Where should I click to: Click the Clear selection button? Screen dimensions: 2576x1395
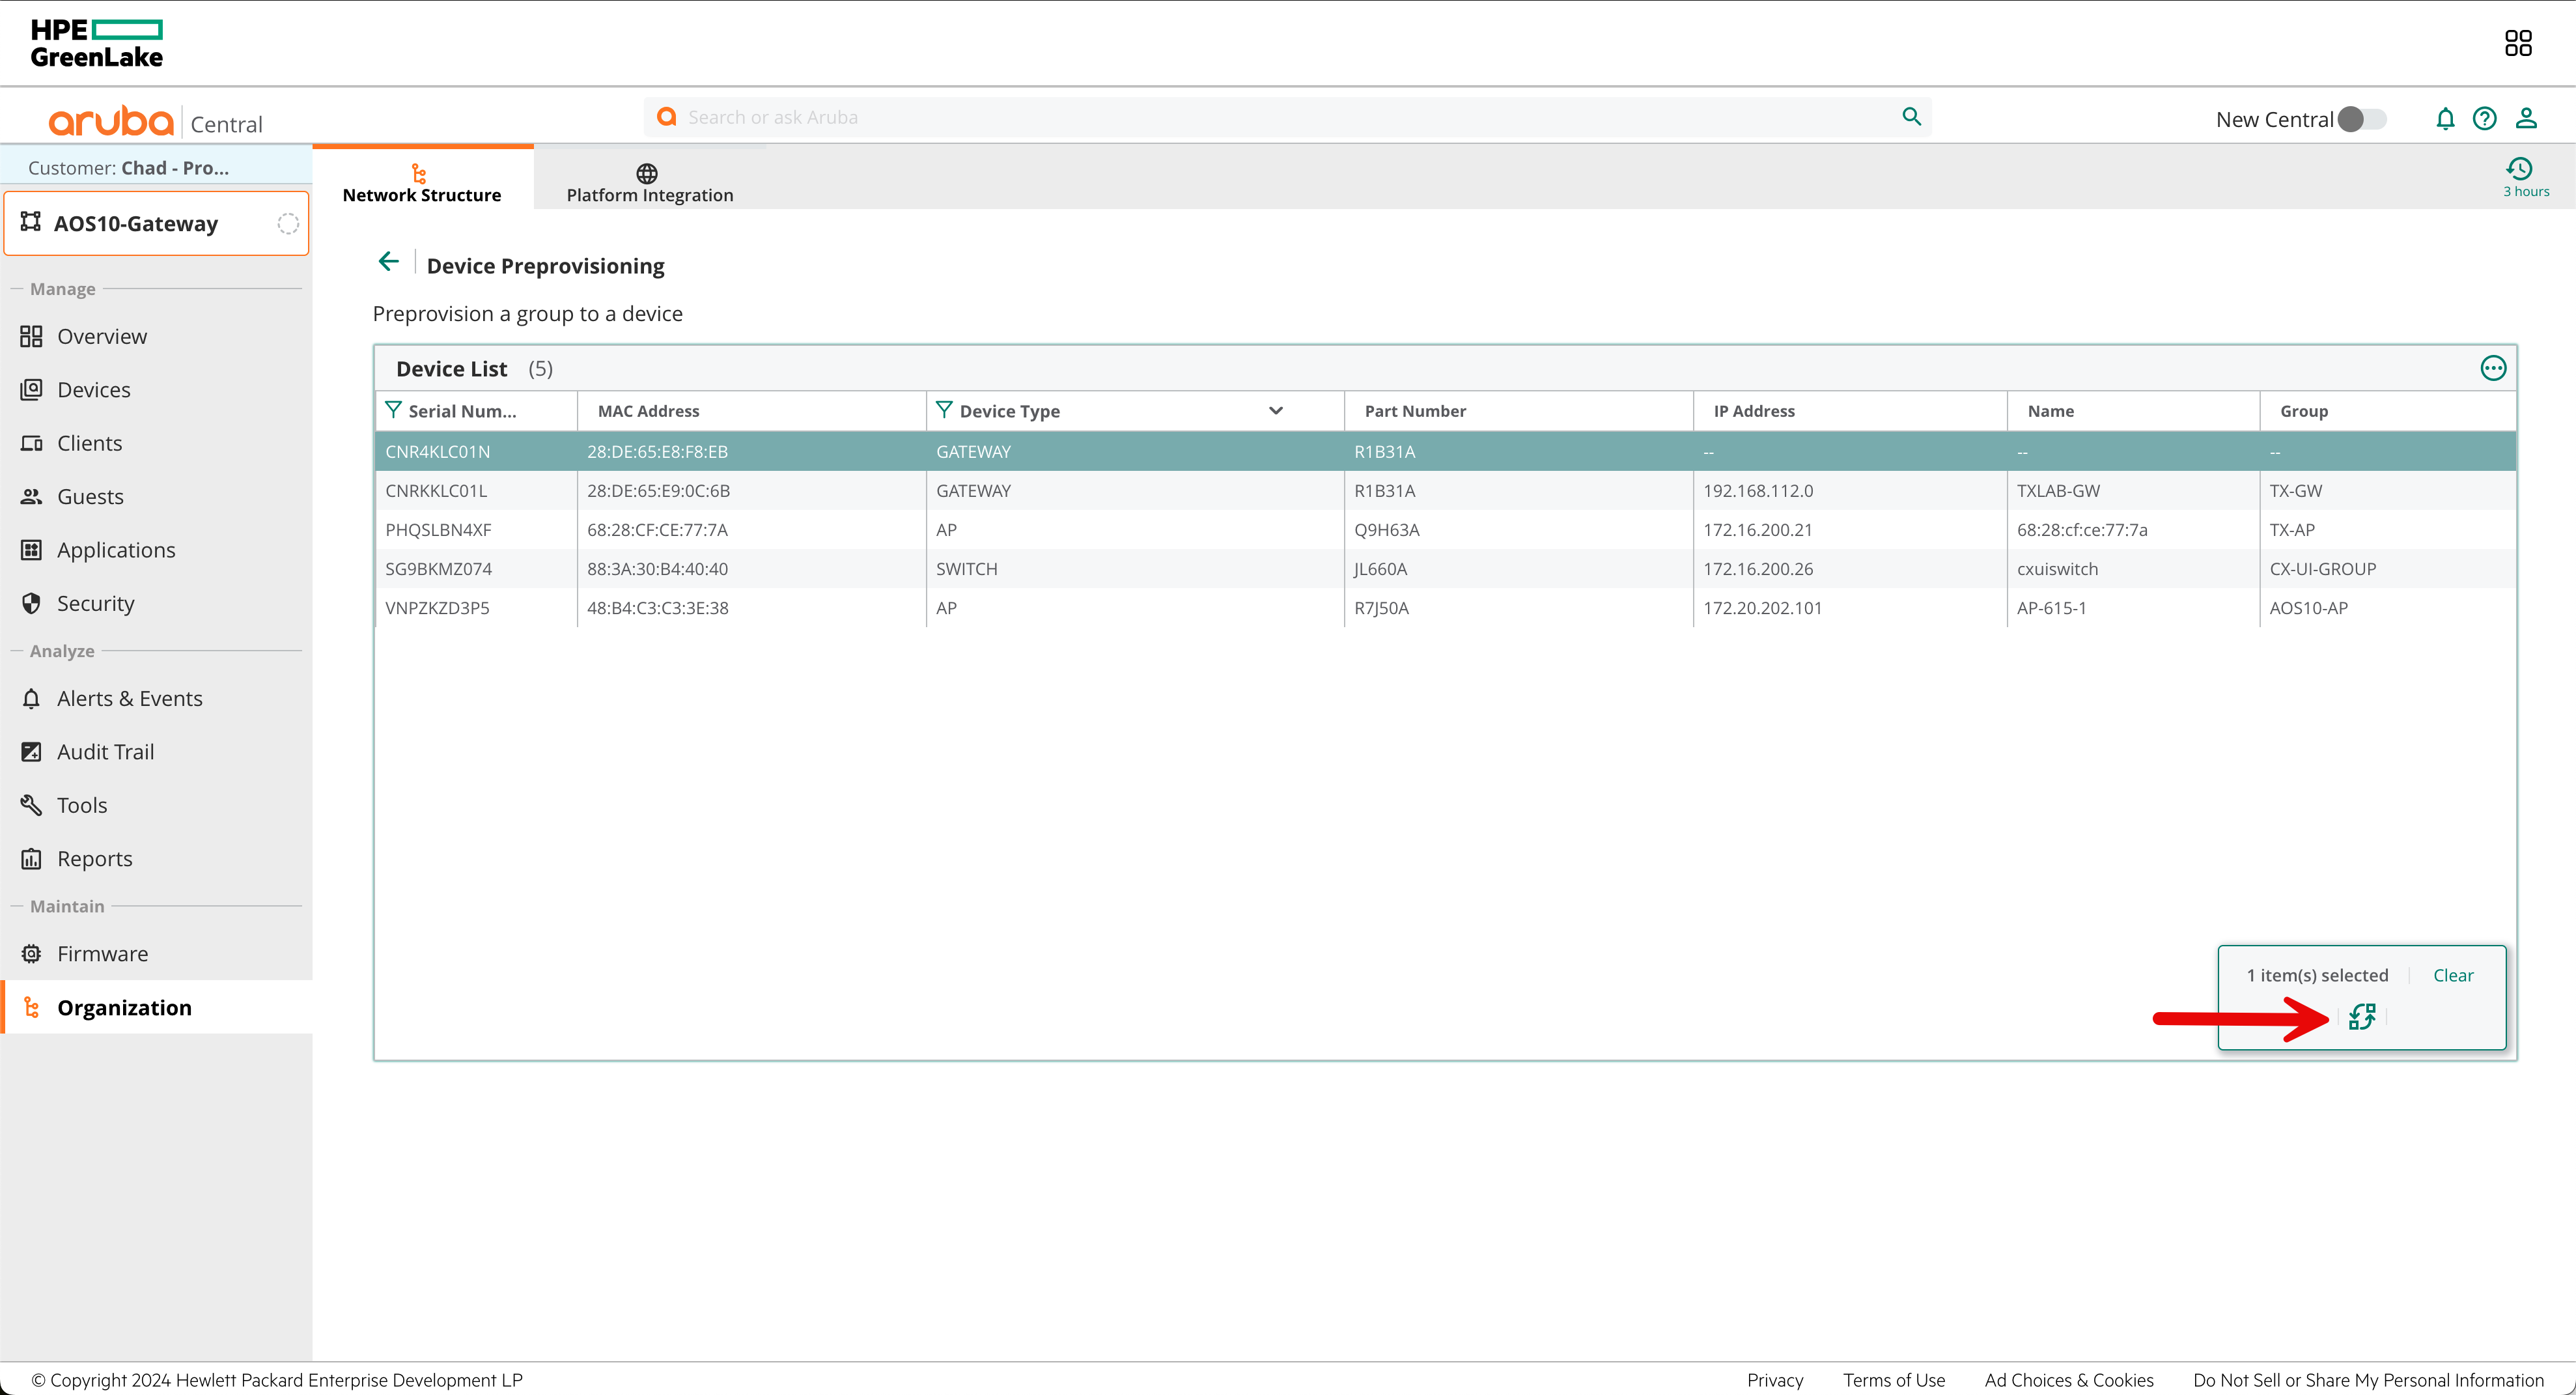click(2453, 974)
